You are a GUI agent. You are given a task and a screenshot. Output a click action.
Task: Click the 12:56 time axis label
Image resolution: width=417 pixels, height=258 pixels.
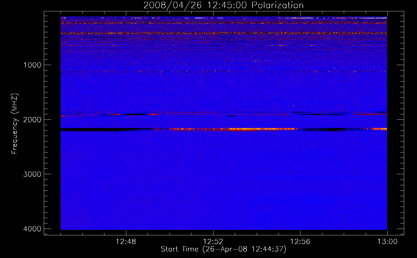[300, 242]
